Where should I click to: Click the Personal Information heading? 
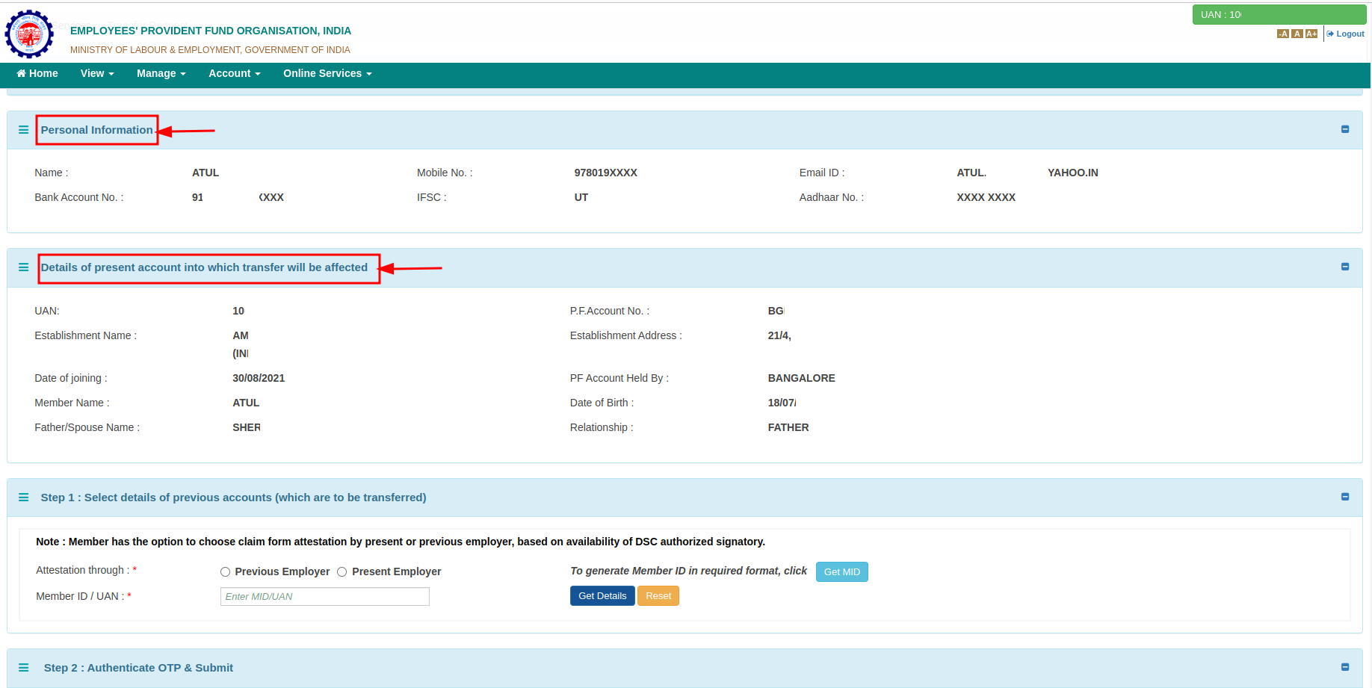click(96, 130)
